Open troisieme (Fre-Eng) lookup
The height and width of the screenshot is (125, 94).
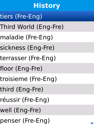point(47,79)
